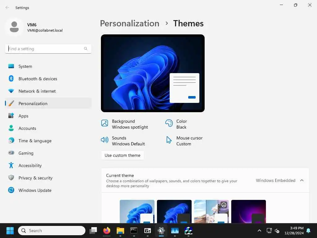Focus the Find a setting search box

[48, 49]
